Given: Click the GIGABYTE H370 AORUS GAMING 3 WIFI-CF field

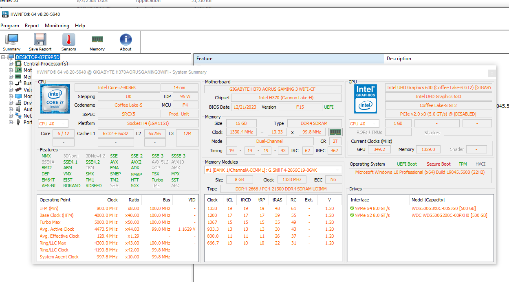Looking at the screenshot, I should tap(273, 89).
